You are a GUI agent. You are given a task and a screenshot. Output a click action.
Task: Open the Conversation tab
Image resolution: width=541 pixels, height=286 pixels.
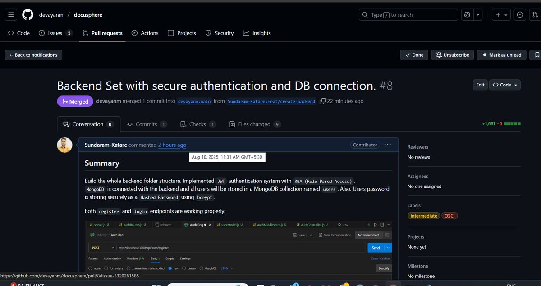[x=88, y=124]
